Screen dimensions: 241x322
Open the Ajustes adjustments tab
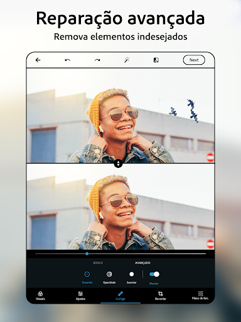(80, 296)
